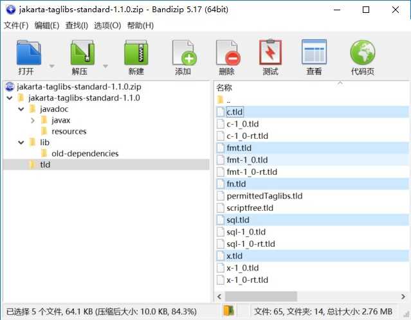Expand the javax folder in tree
Viewport: 411px width, 320px height.
click(33, 120)
